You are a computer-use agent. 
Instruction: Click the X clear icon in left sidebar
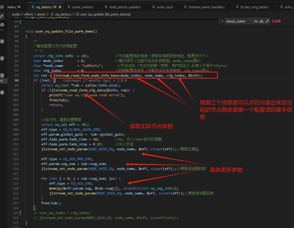tap(2, 81)
